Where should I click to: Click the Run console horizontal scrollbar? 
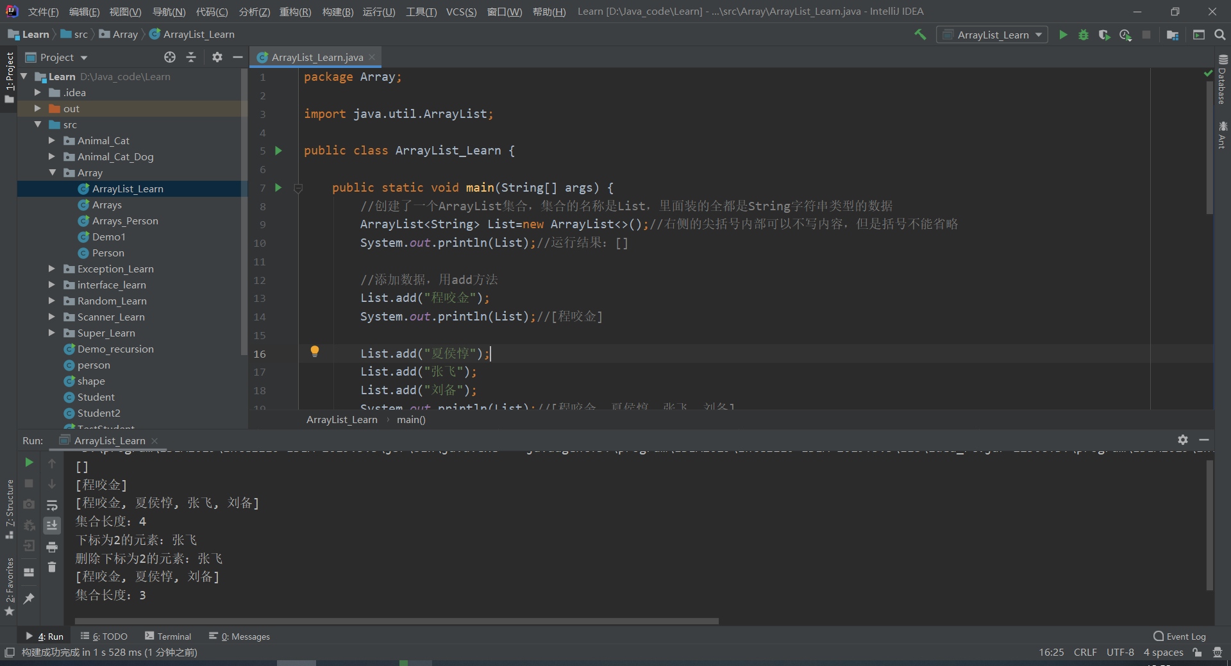click(x=397, y=620)
